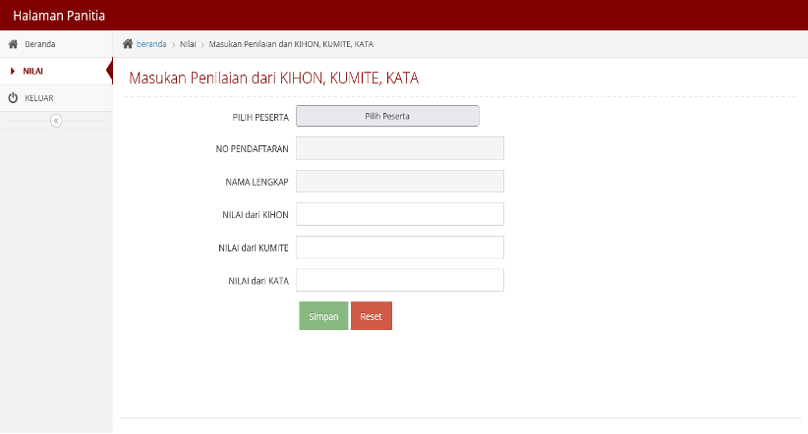The image size is (808, 434).
Task: Click the green Simpan button
Action: pyautogui.click(x=323, y=315)
